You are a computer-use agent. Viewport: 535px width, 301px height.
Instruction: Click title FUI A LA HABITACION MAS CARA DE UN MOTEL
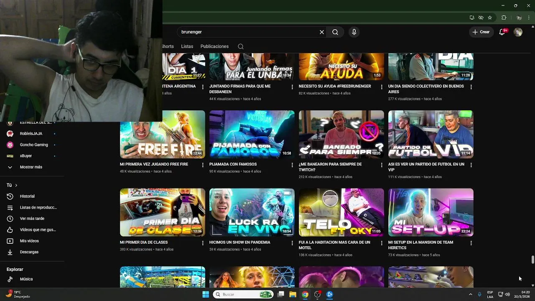point(334,245)
